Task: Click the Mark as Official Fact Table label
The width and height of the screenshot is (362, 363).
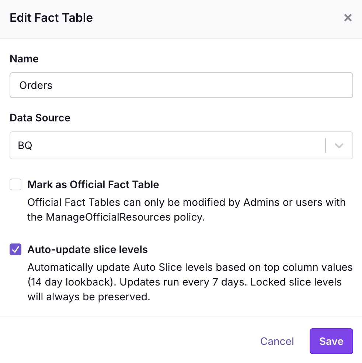Action: tap(93, 184)
